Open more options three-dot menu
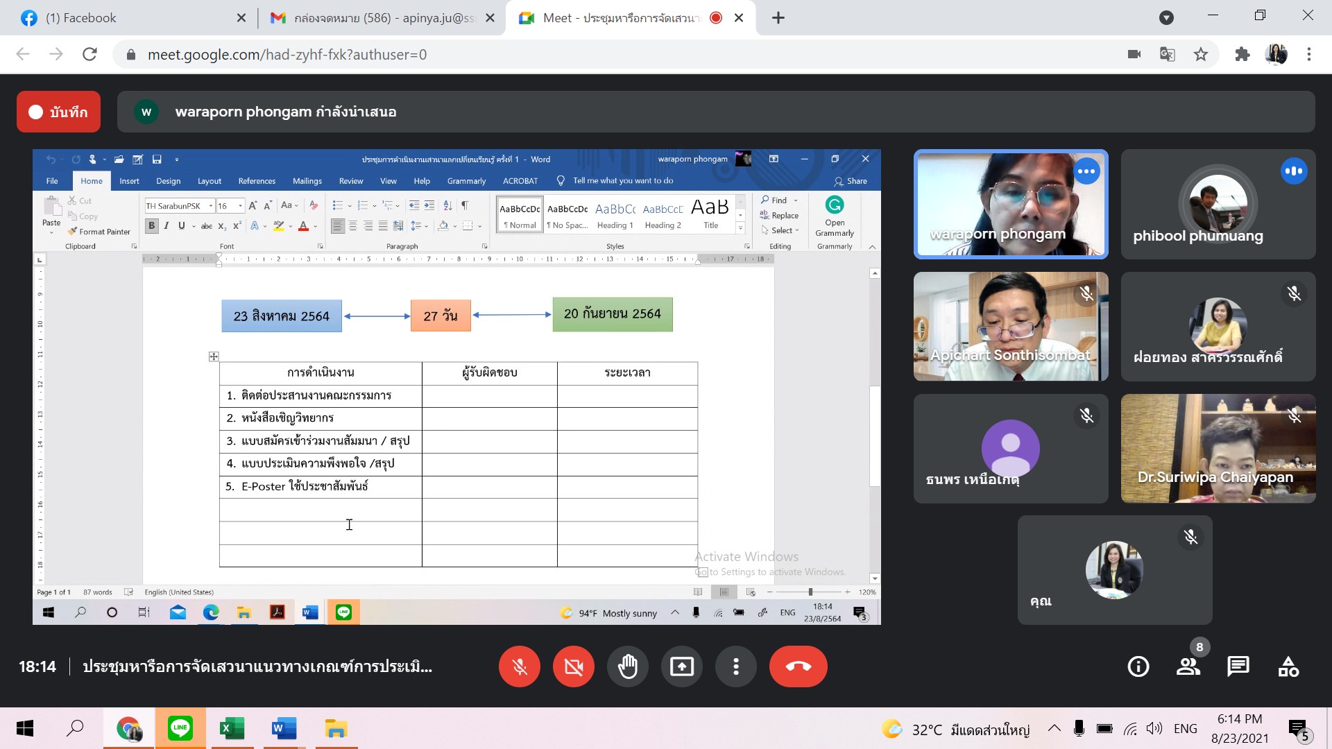This screenshot has height=749, width=1332. point(736,666)
